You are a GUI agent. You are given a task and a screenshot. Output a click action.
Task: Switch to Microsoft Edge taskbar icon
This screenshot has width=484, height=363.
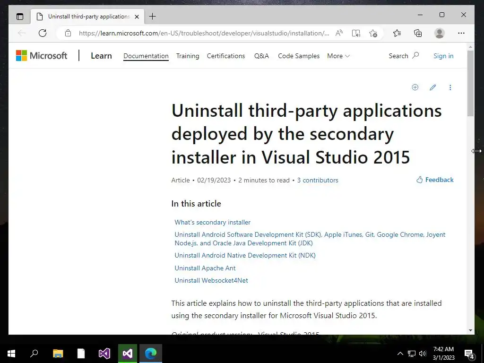coord(151,354)
